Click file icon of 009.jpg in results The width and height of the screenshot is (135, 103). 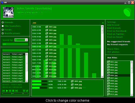47,53
